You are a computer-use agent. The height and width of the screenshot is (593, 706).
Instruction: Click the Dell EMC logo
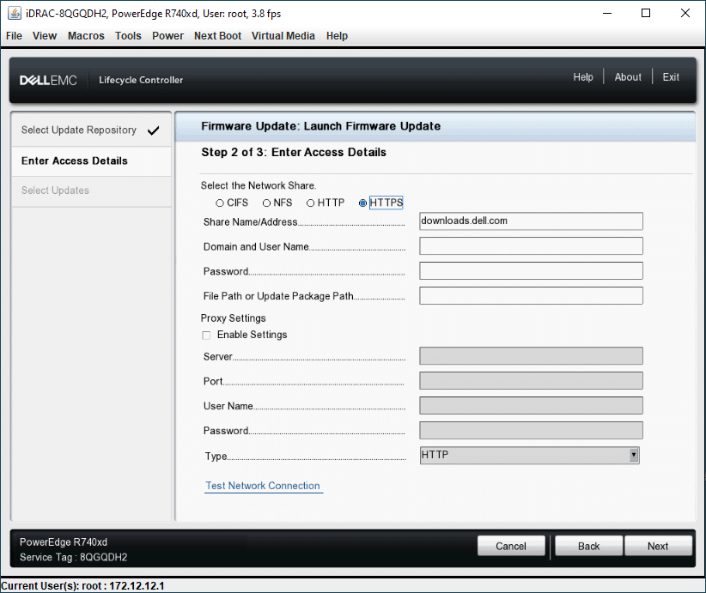tap(48, 81)
